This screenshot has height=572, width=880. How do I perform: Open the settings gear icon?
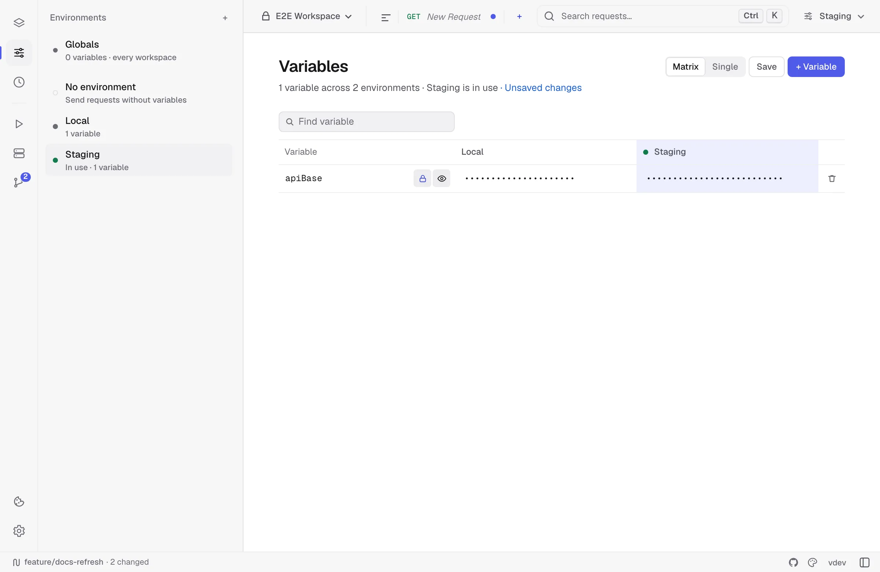click(19, 531)
